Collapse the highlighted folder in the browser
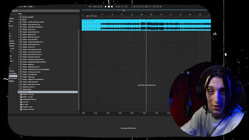Viewport: 249px width, 140px height. (x=19, y=92)
